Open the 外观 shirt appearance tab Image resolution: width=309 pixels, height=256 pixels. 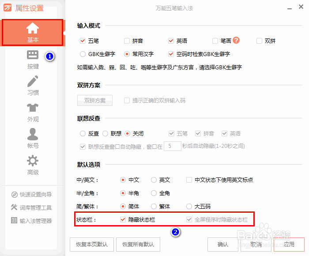click(33, 113)
